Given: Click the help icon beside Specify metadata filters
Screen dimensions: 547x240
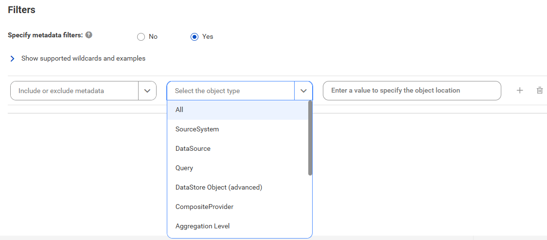Looking at the screenshot, I should point(89,35).
